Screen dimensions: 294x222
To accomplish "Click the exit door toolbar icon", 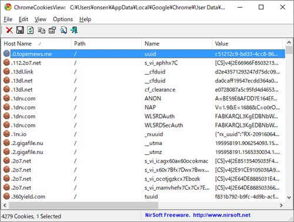I will [x=74, y=30].
